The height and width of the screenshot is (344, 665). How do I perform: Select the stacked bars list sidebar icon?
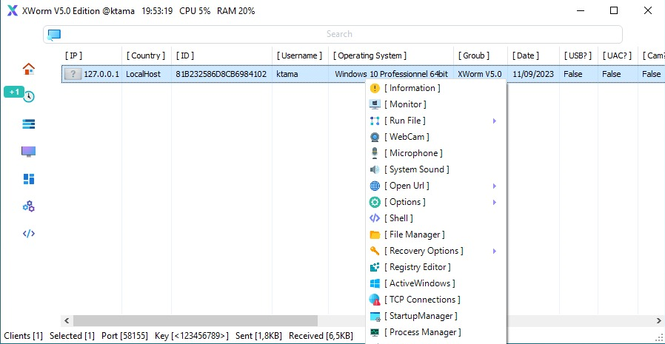coord(28,124)
